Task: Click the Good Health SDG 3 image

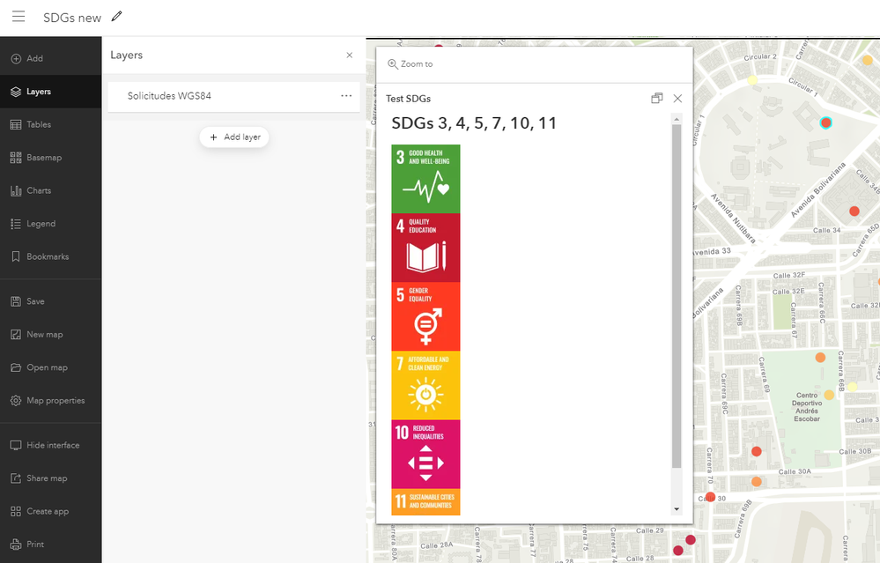Action: [x=425, y=179]
